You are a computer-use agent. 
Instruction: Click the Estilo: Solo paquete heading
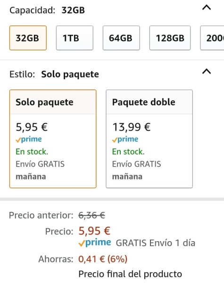click(54, 74)
